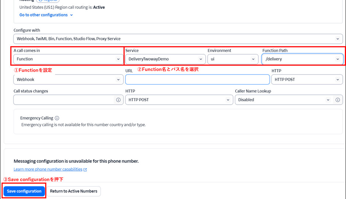Open Learn more phone number capabilities link

pyautogui.click(x=48, y=169)
